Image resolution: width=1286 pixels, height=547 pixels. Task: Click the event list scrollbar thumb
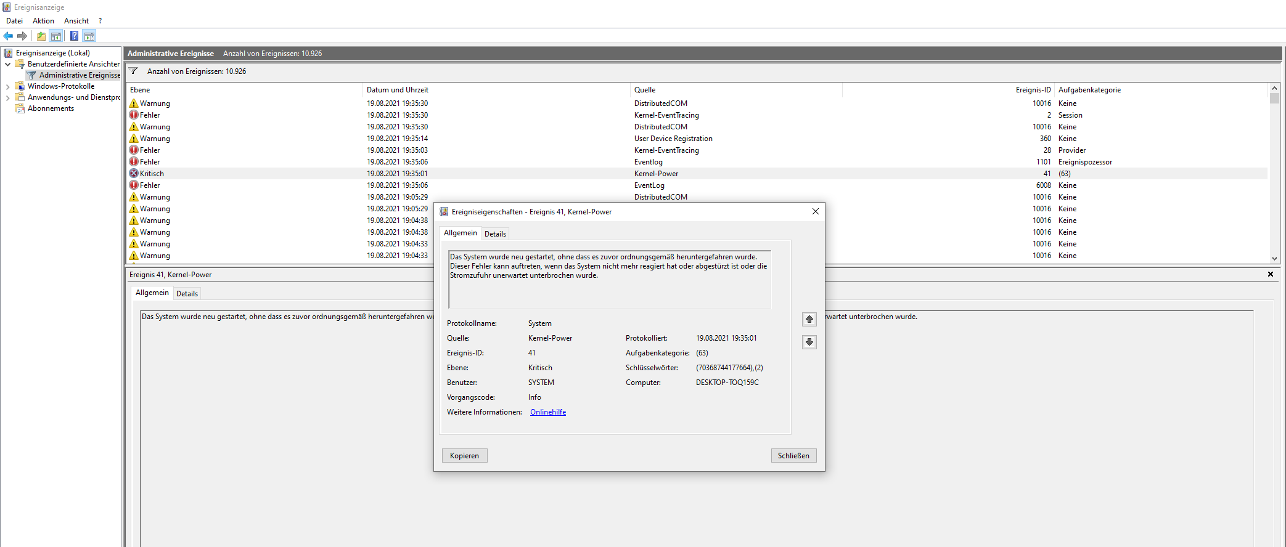[1274, 98]
